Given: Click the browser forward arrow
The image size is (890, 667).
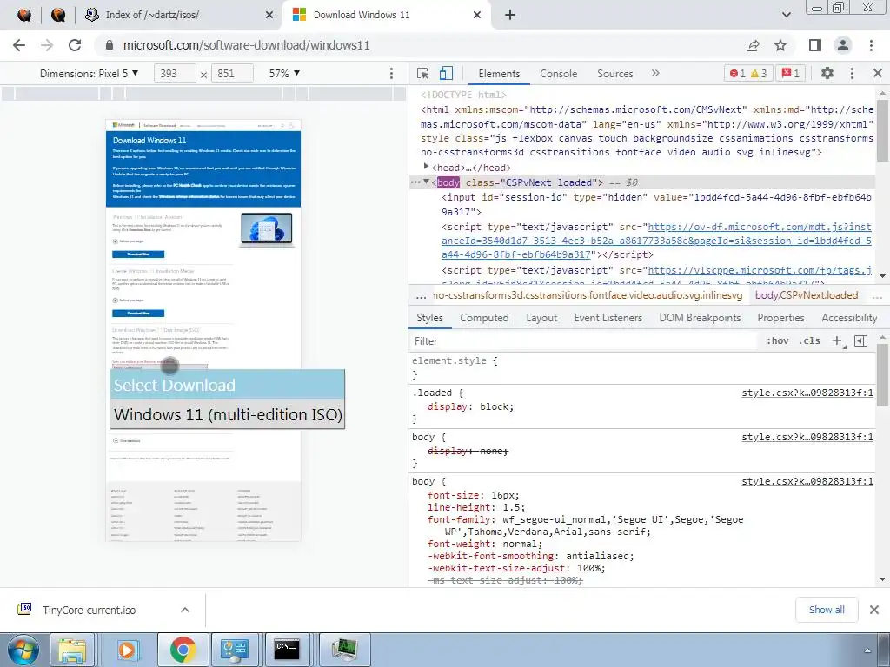Looking at the screenshot, I should tap(47, 45).
